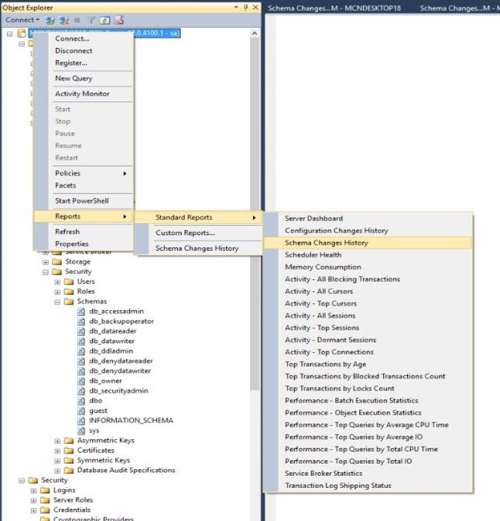Open the Standard Reports submenu

click(x=199, y=217)
